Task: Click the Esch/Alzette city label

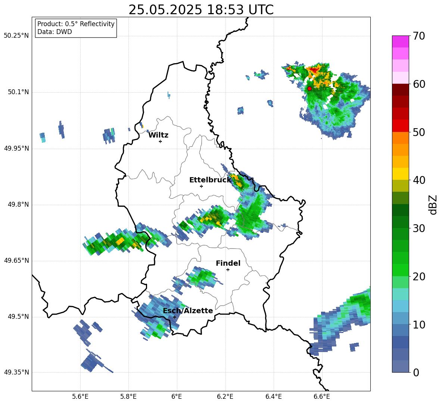Action: (x=188, y=311)
